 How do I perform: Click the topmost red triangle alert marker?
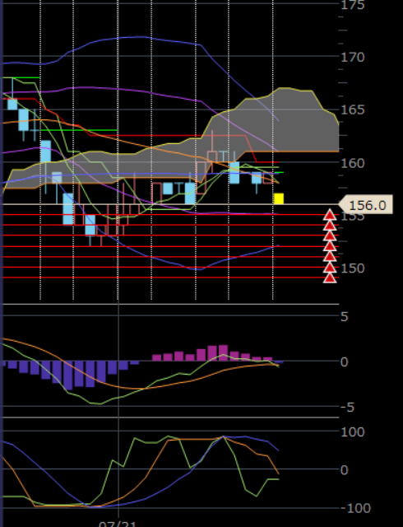pyautogui.click(x=330, y=214)
